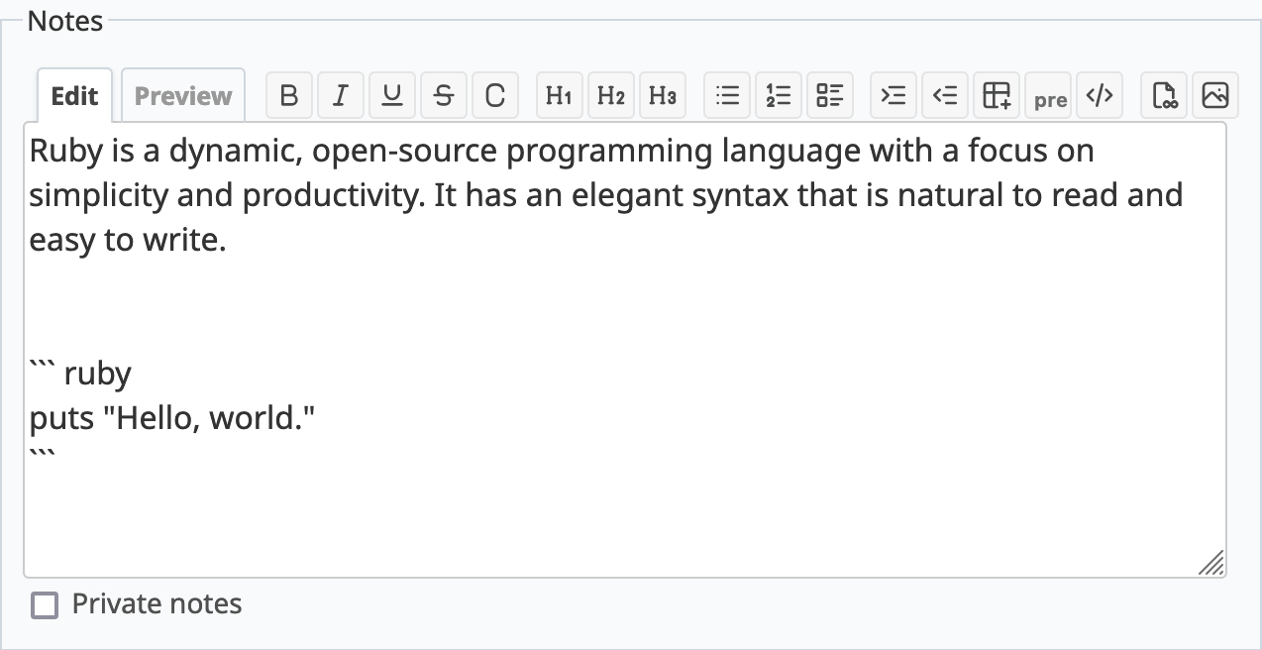Insert wiki page link icon
The height and width of the screenshot is (650, 1262).
[x=1164, y=95]
